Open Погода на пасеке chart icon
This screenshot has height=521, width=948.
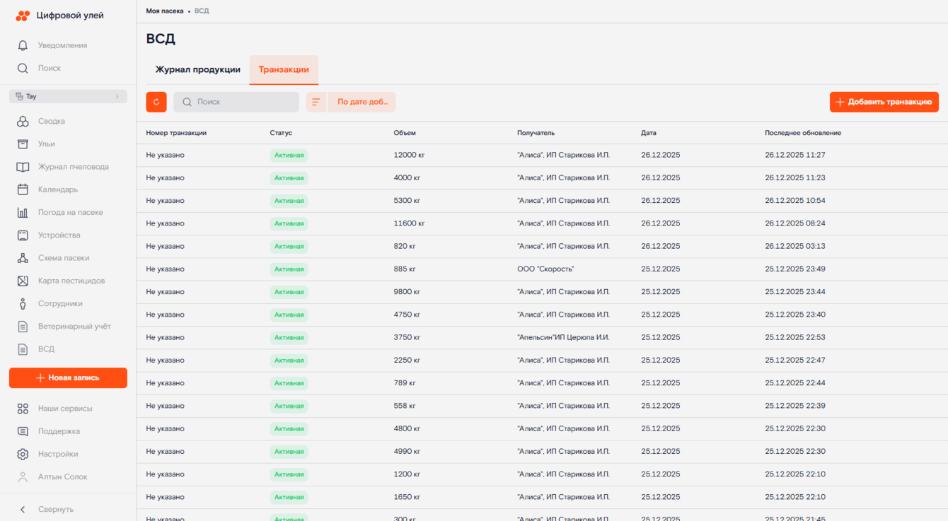tap(23, 213)
